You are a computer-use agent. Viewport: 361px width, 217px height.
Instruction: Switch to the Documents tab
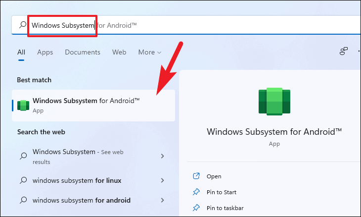[83, 53]
